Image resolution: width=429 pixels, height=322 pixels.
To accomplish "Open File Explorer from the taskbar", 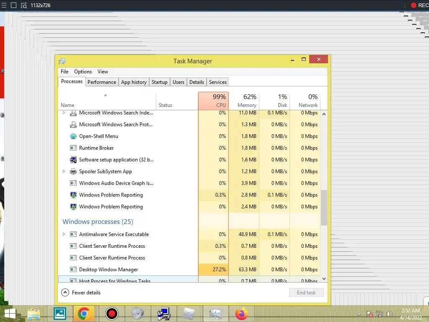I will pos(34,314).
